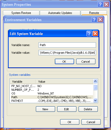Confirm Edit System Variable with OK
The width and height of the screenshot is (111, 130).
[64, 62]
